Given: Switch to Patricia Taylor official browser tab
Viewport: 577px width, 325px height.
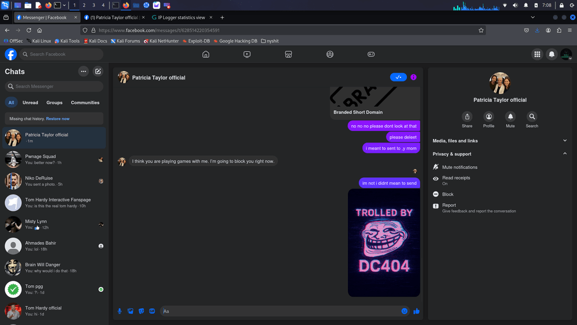Looking at the screenshot, I should coord(114,17).
